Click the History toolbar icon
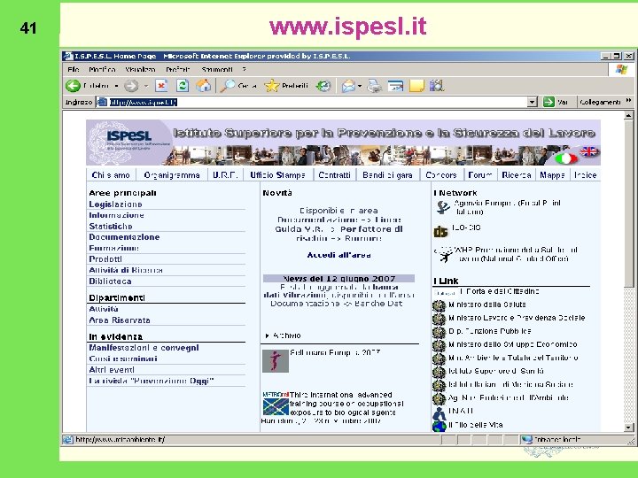Image resolution: width=638 pixels, height=478 pixels. tap(323, 85)
